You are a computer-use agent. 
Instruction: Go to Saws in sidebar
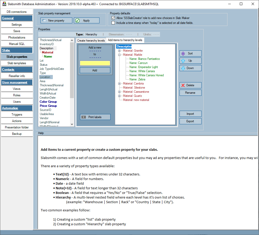[17, 31]
